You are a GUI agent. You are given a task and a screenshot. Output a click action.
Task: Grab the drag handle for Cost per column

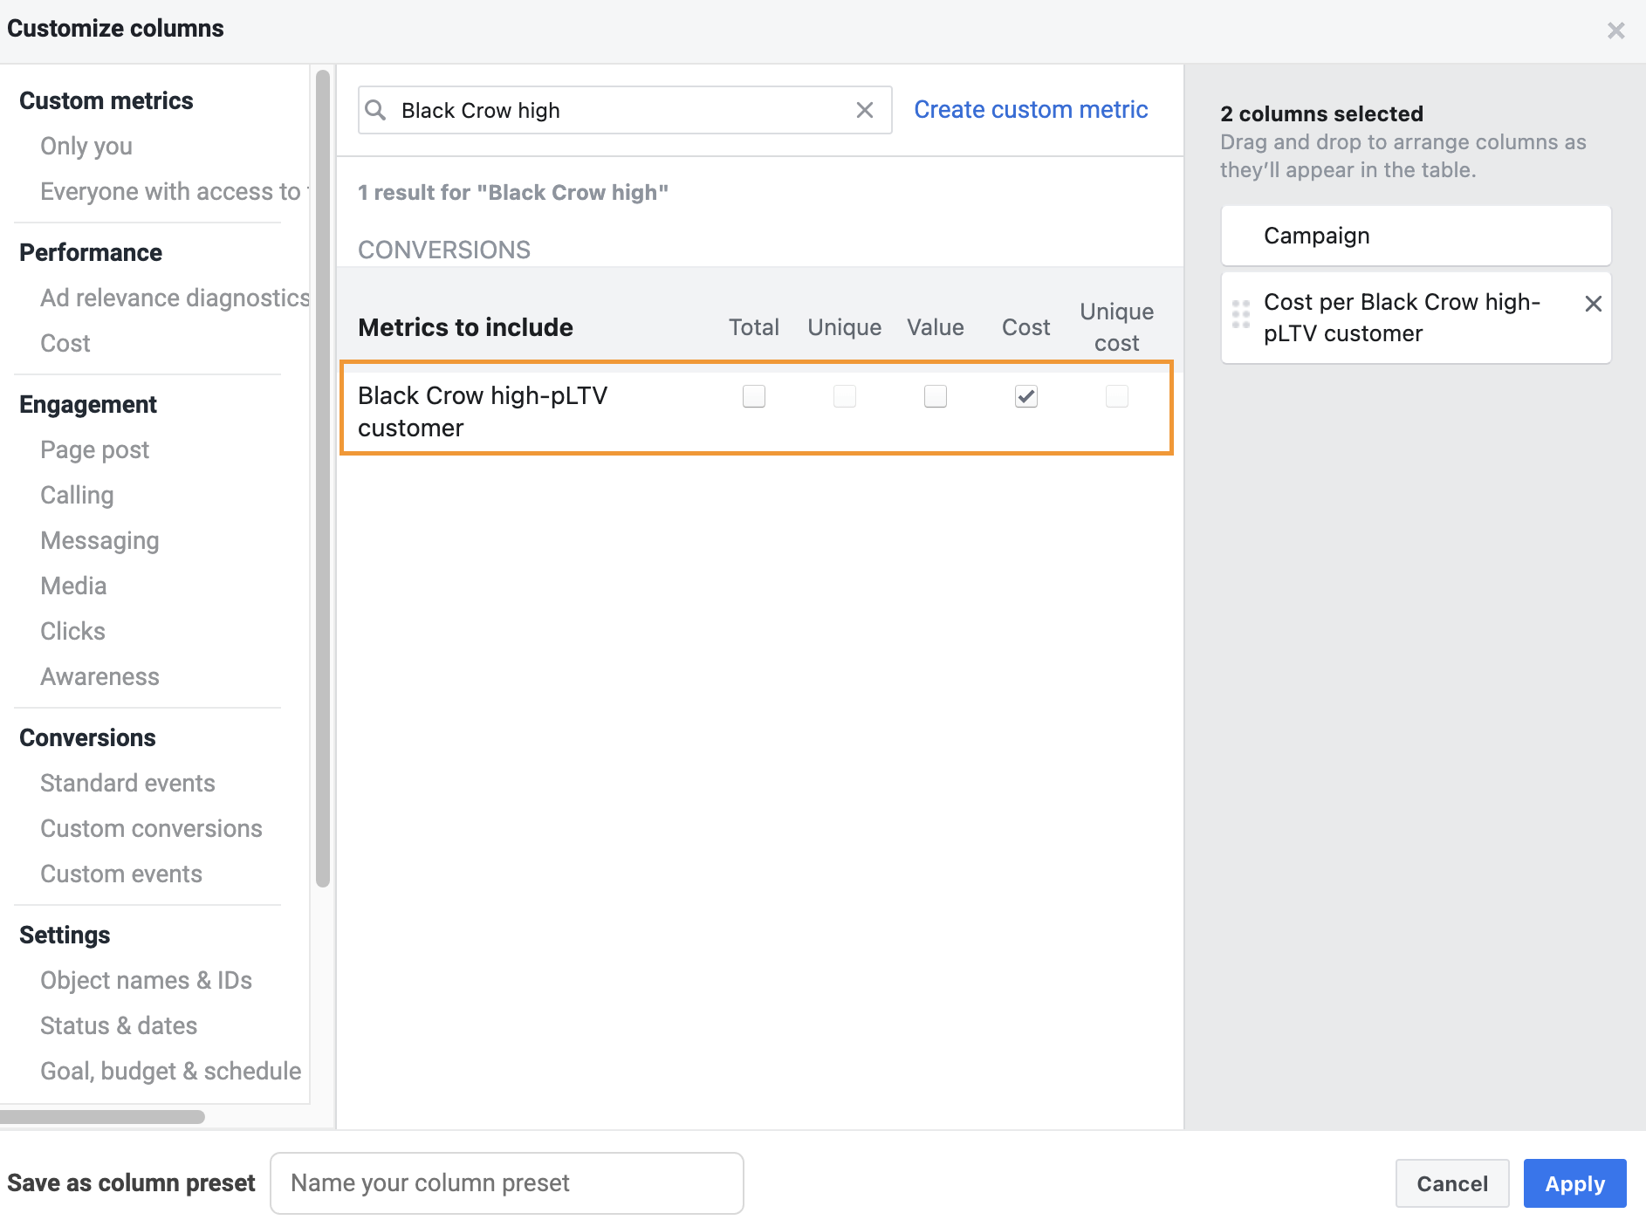[x=1240, y=314]
